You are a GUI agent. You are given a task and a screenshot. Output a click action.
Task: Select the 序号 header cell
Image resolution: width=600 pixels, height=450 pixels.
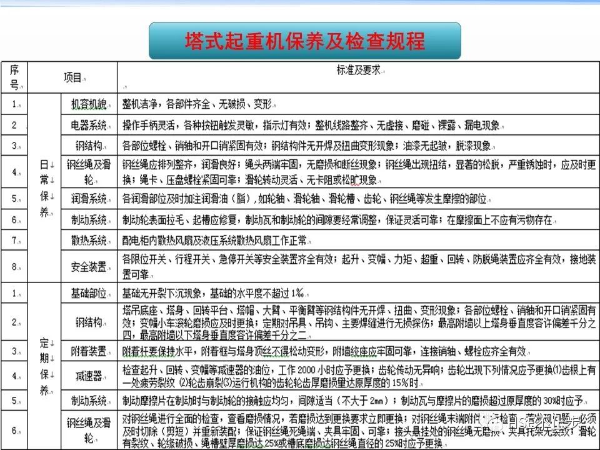coord(14,77)
